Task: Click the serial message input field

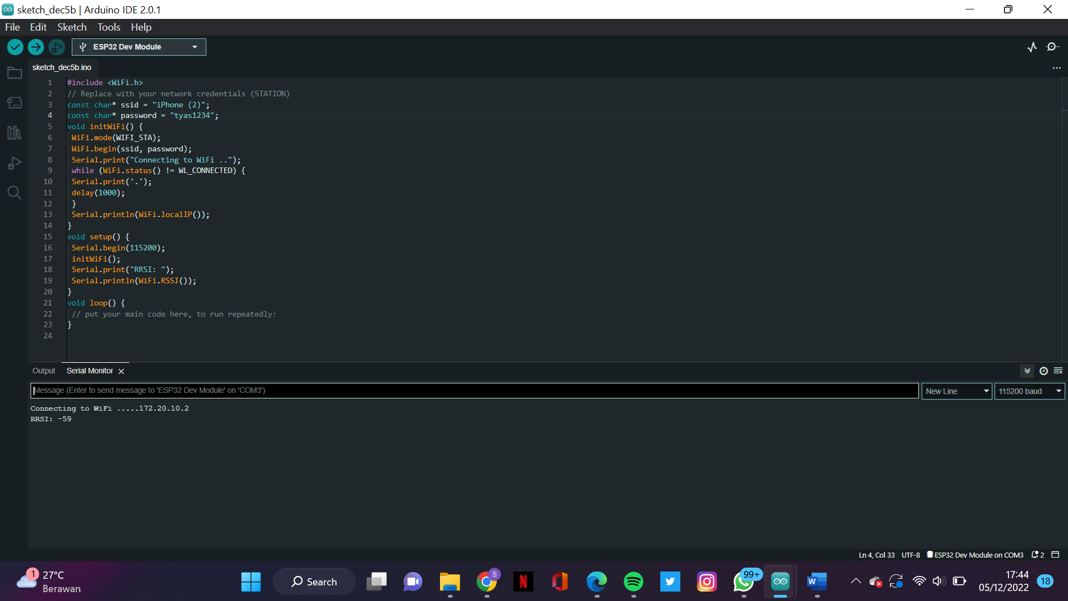Action: click(474, 391)
